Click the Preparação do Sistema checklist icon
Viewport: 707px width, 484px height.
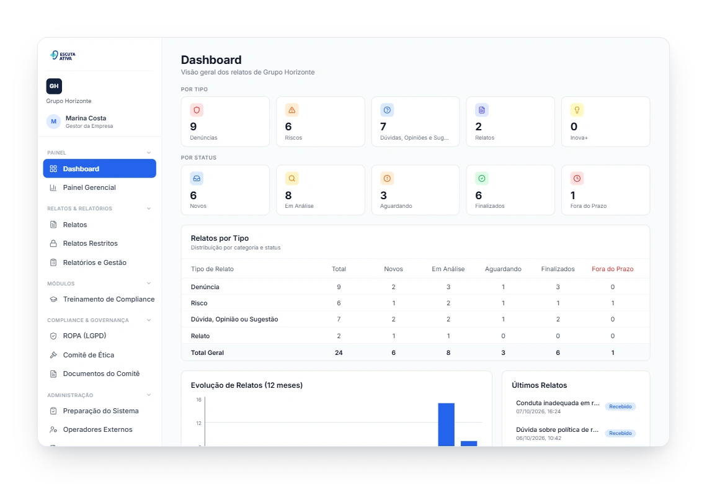coord(53,411)
